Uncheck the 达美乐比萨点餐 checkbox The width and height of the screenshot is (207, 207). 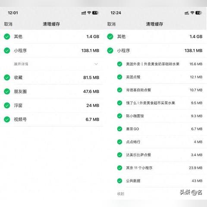coord(119,155)
